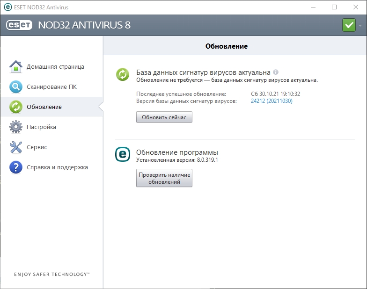The height and width of the screenshot is (289, 367).
Task: Go to Сканирование ПК section
Action: click(x=51, y=87)
